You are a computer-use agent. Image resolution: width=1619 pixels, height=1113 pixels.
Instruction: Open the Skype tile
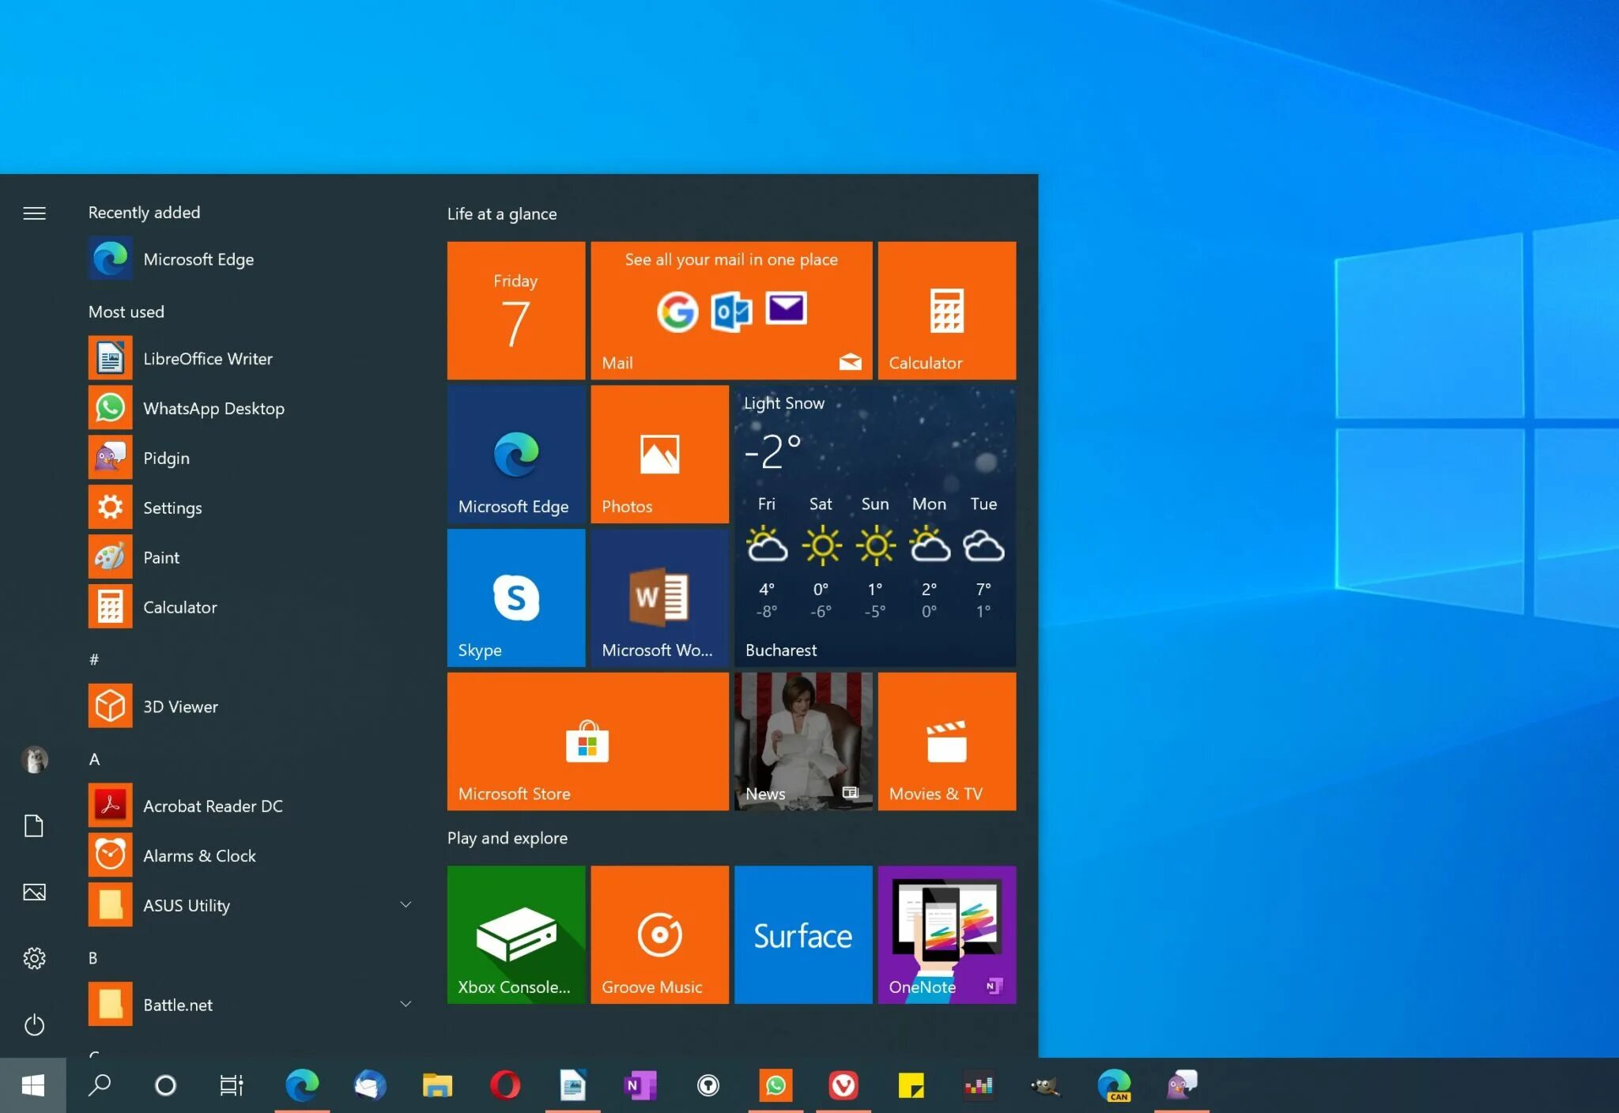tap(516, 598)
